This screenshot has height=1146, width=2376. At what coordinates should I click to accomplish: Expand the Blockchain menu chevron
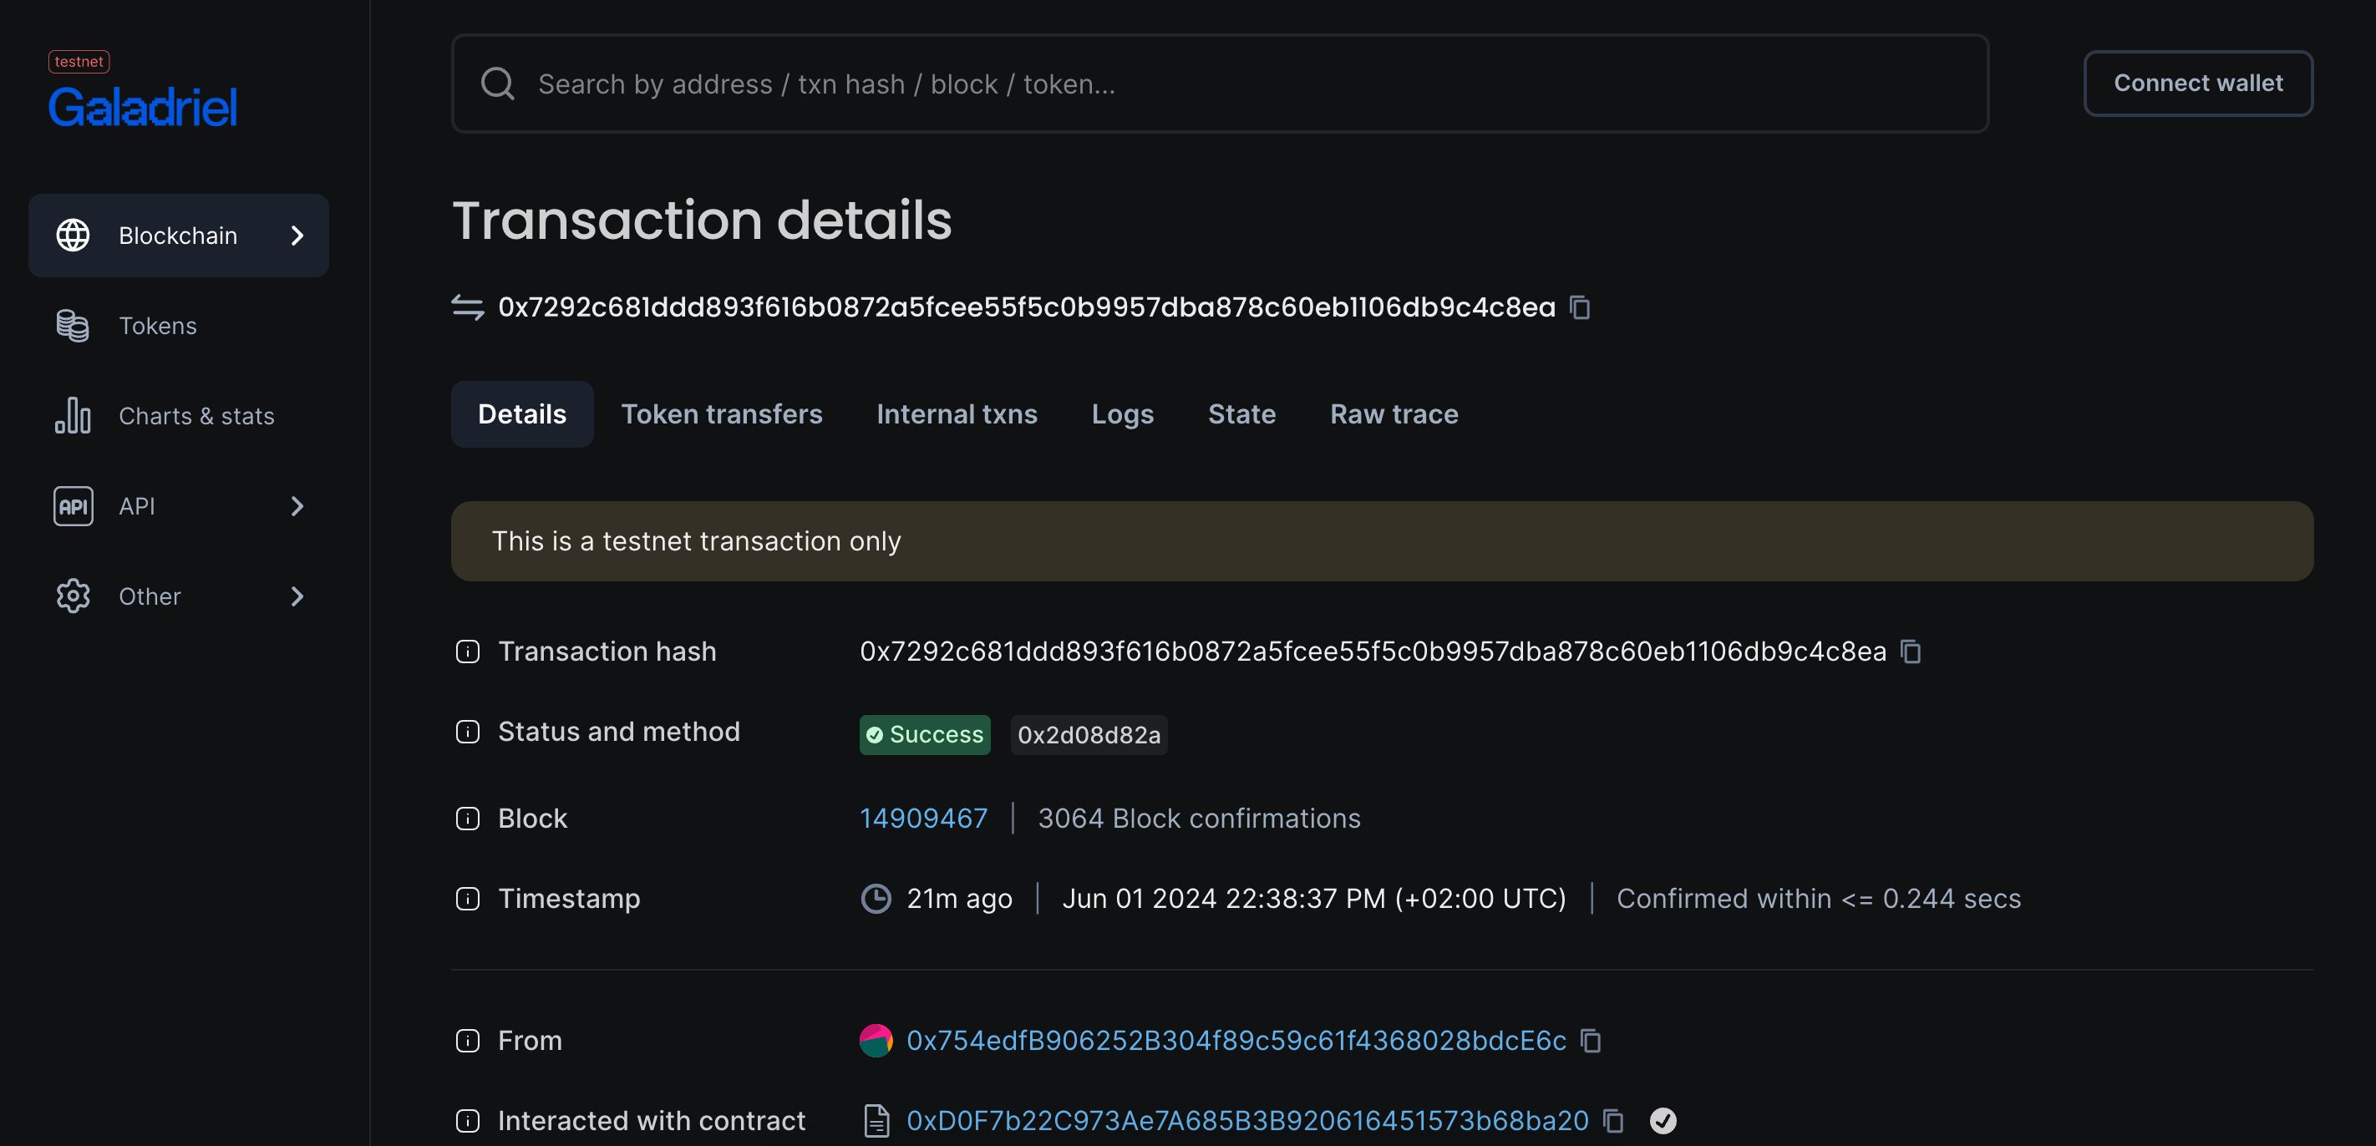click(x=297, y=235)
